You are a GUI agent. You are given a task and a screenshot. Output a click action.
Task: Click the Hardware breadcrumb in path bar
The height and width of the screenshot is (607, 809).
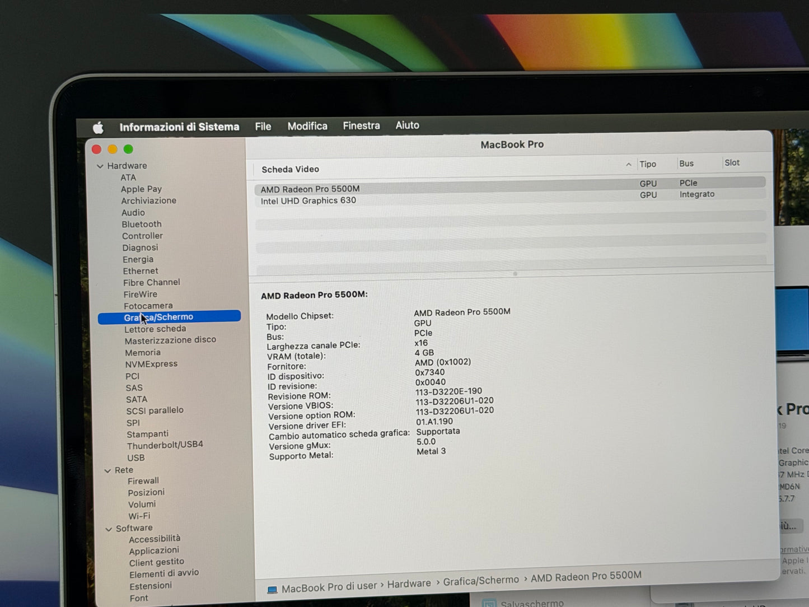click(x=409, y=583)
